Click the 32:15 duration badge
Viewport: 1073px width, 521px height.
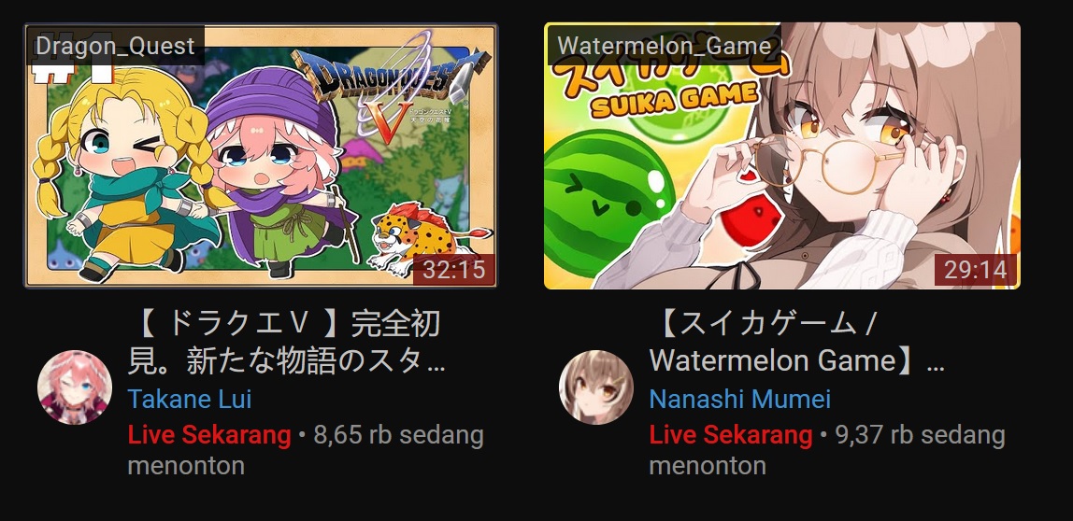tap(453, 270)
